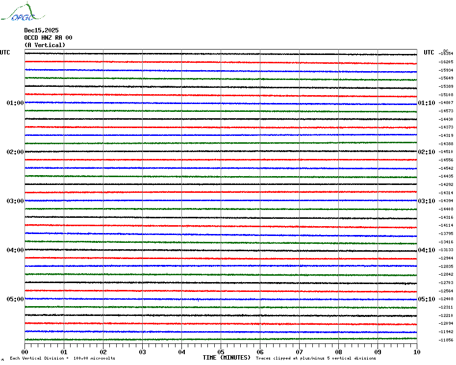The width and height of the screenshot is (456, 365).
Task: Click the 10 minute tick on bottom axis
Action: (x=416, y=352)
